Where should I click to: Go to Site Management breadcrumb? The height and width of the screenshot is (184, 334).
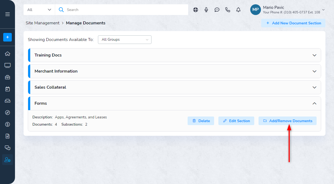[x=43, y=23]
